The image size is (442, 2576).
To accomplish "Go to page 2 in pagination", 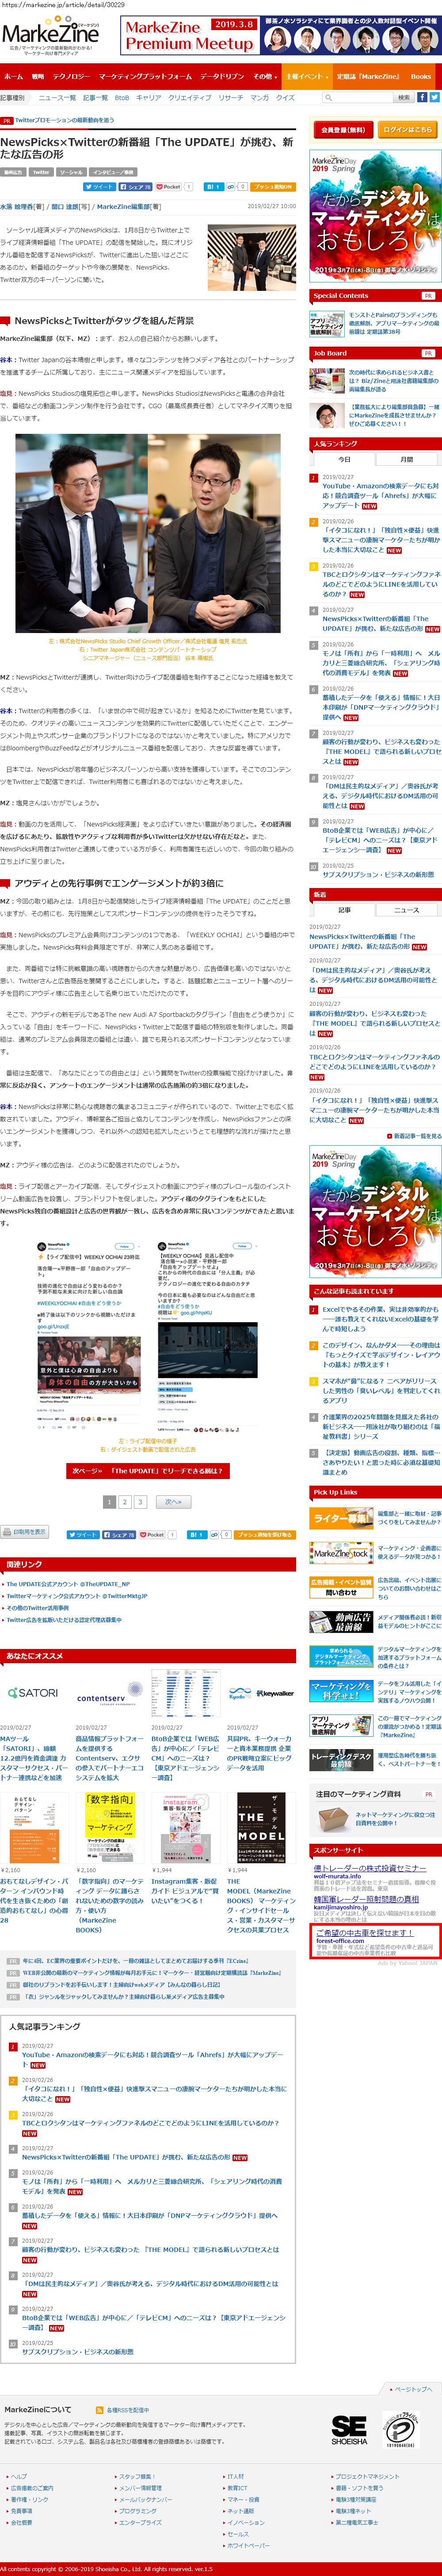I will [x=124, y=1502].
